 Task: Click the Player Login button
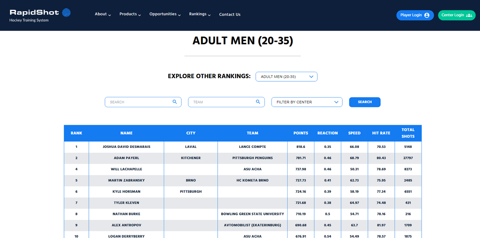[x=415, y=15]
